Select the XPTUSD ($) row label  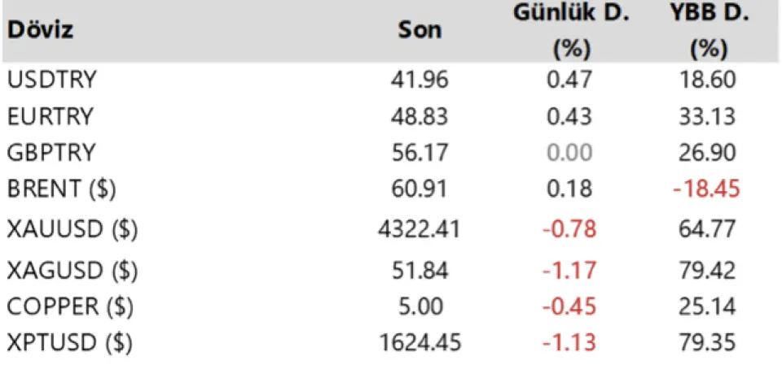click(x=69, y=344)
